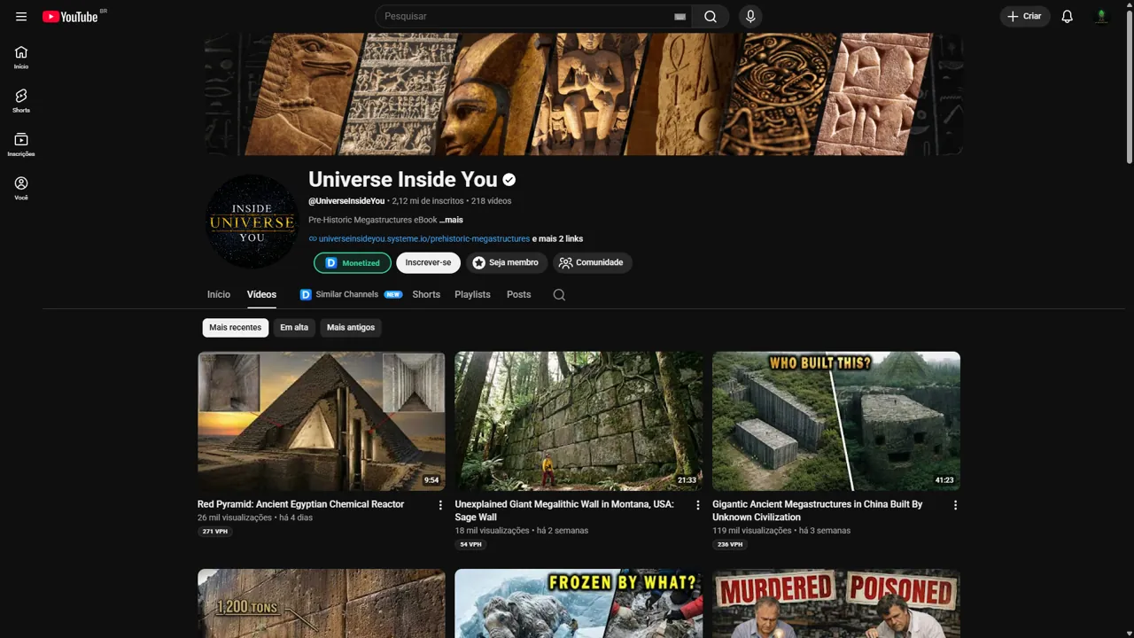Open options menu for China Megastructures video

pyautogui.click(x=955, y=505)
